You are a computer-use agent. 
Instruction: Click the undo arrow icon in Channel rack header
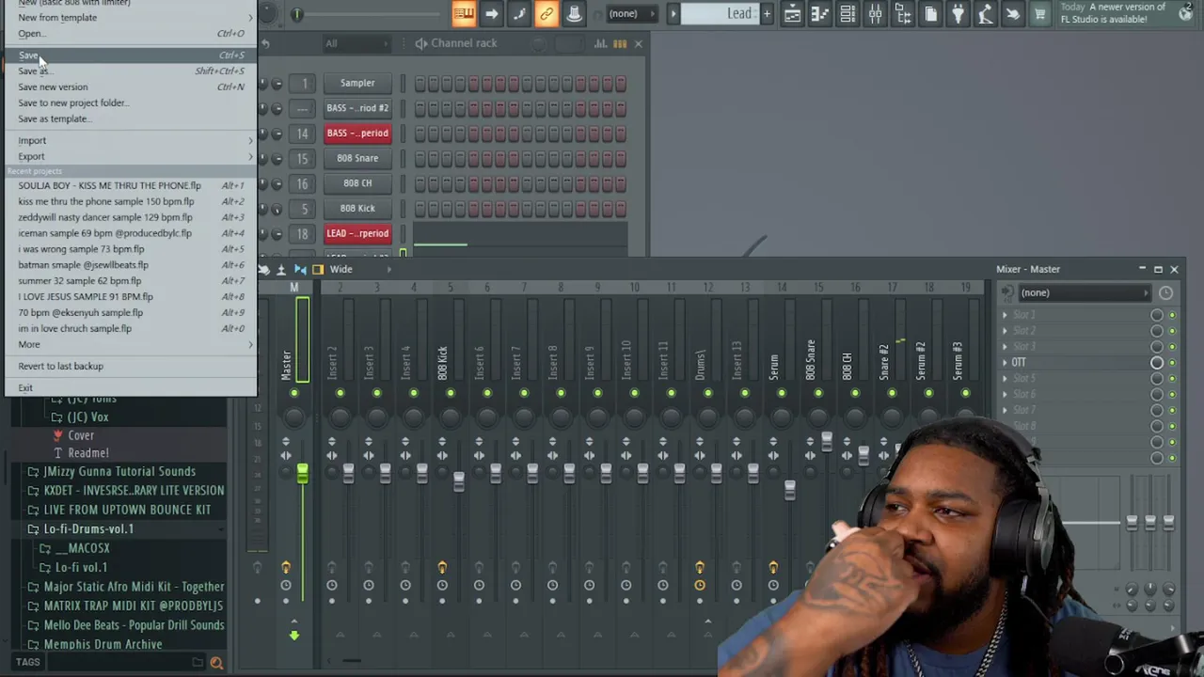(265, 43)
